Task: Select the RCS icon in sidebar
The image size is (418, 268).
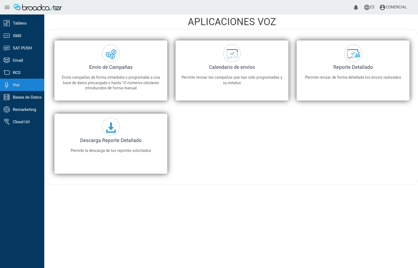Action: coord(7,72)
